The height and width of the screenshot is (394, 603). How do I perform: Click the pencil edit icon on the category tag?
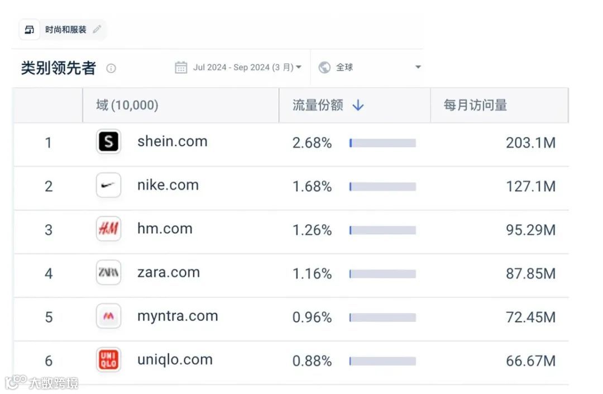point(96,30)
